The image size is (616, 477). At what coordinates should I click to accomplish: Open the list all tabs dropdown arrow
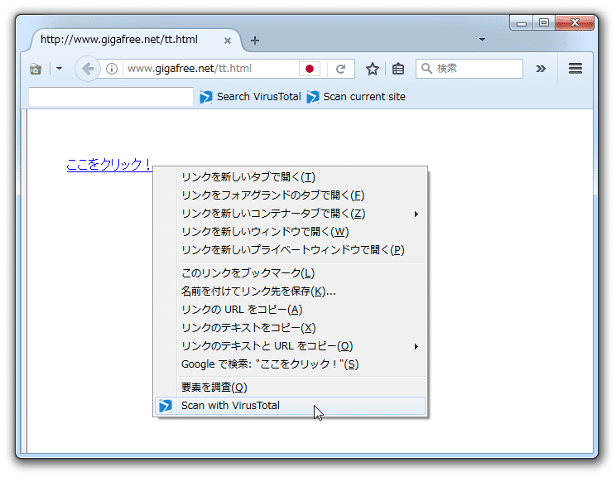click(482, 39)
